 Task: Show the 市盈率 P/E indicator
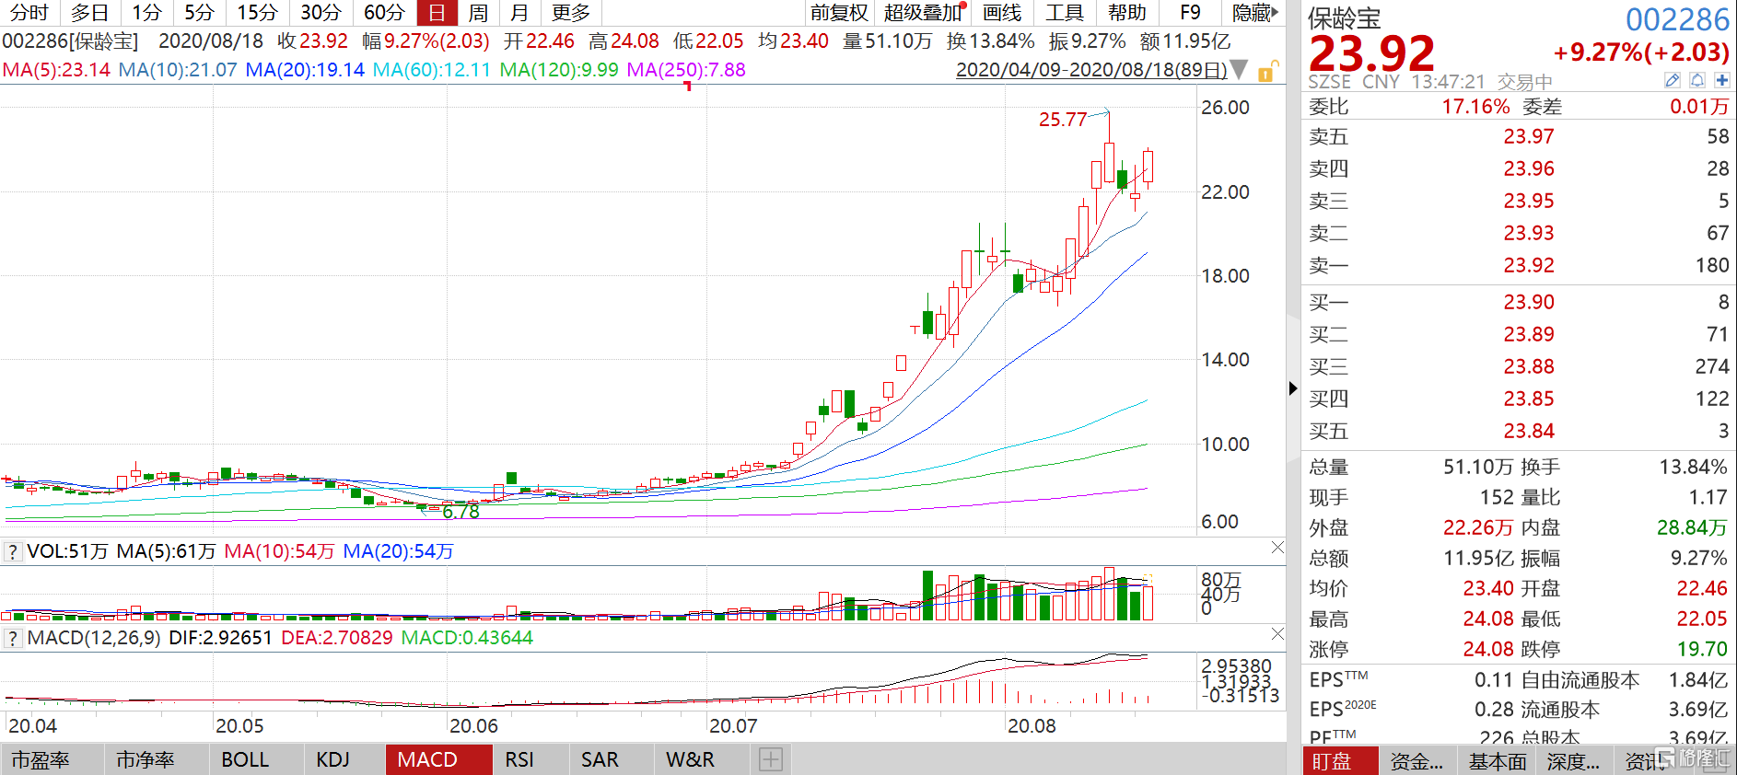[x=41, y=759]
